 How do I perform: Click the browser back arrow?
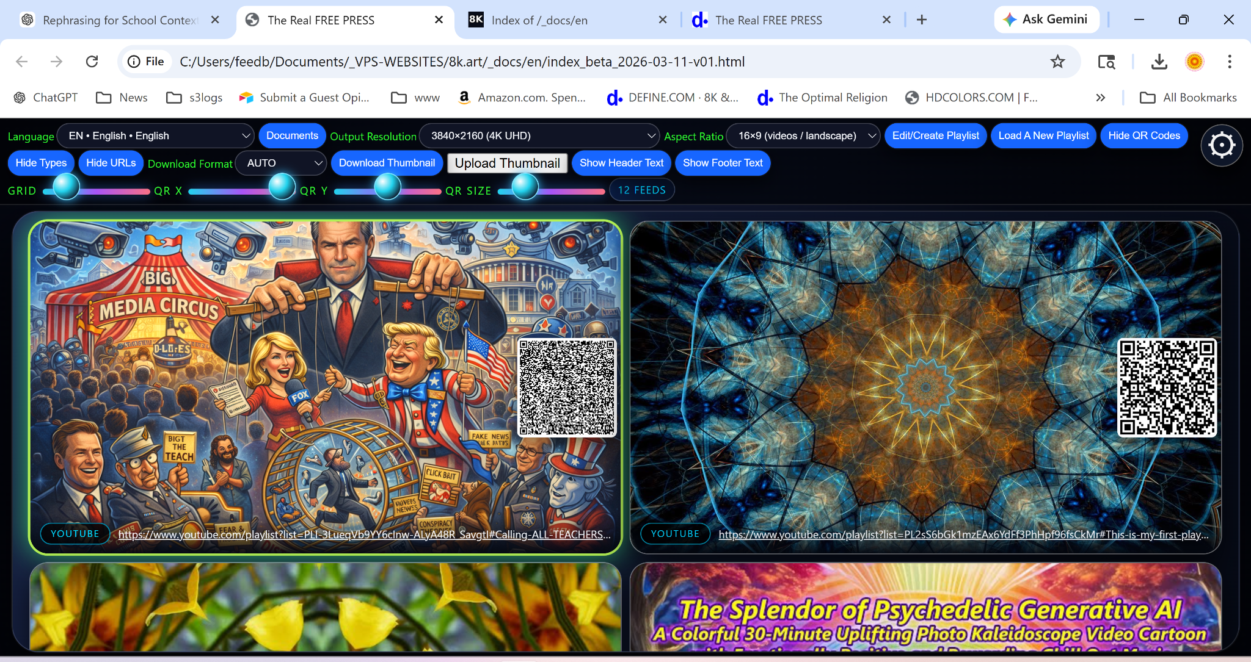click(x=22, y=62)
